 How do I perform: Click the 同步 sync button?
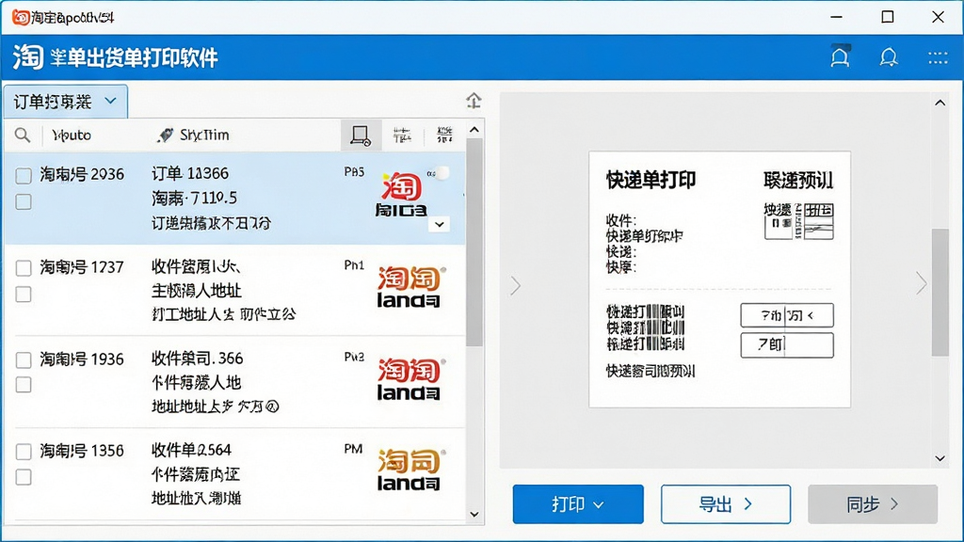pyautogui.click(x=873, y=504)
